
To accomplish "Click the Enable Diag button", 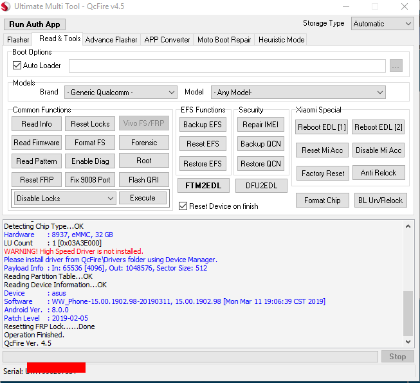I will 90,161.
